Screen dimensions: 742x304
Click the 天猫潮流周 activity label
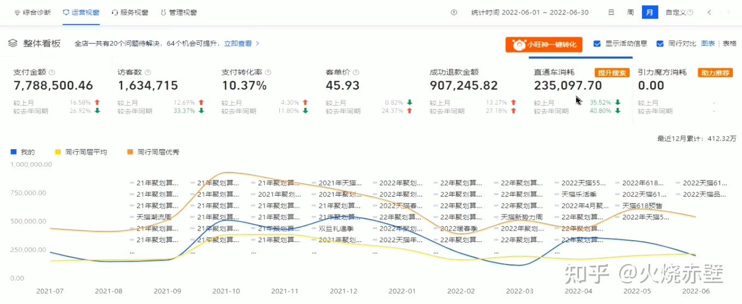tap(154, 217)
